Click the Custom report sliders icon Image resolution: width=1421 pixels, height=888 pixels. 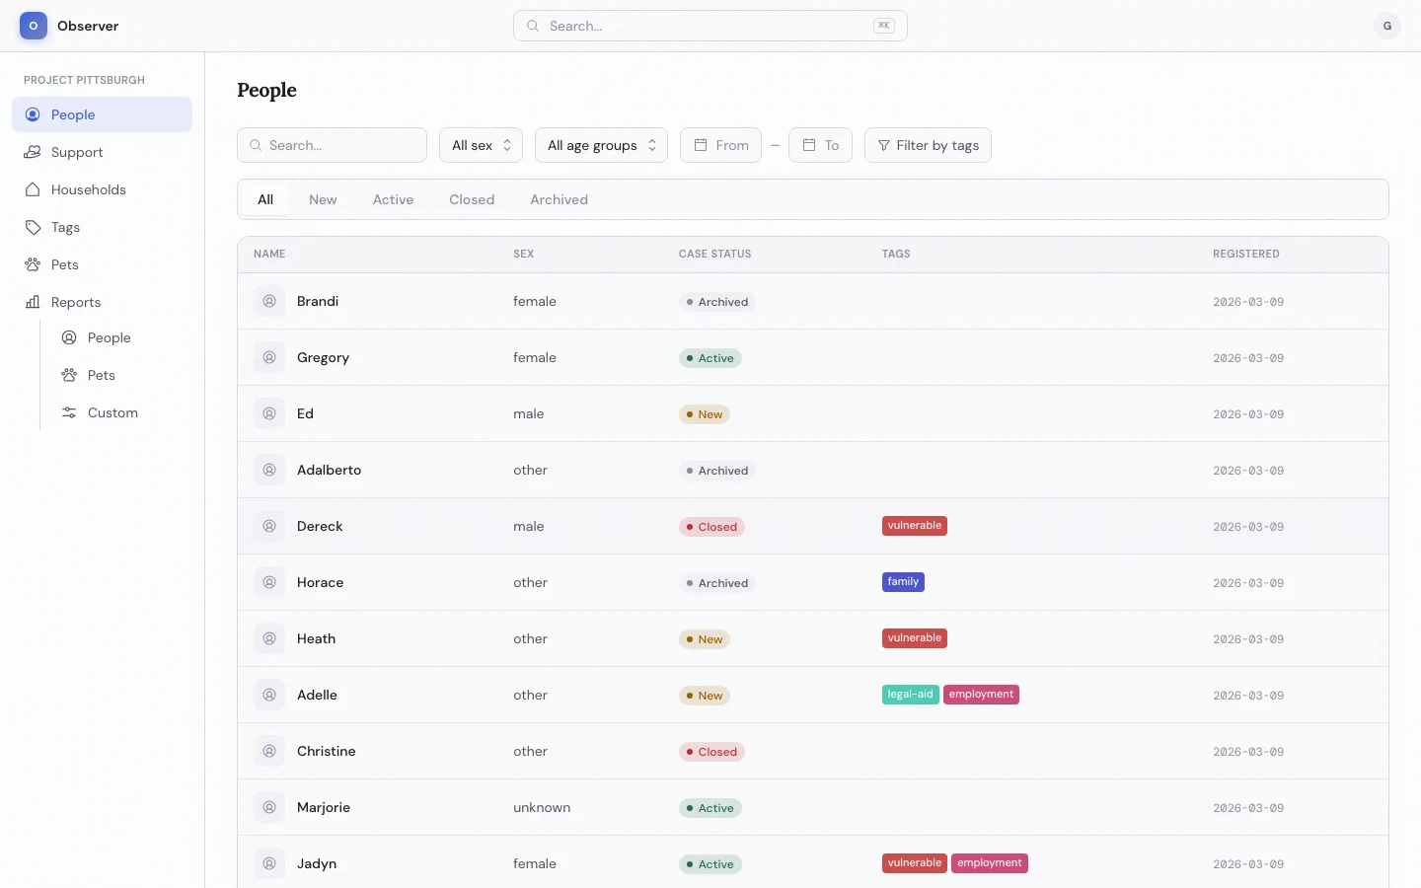click(69, 412)
